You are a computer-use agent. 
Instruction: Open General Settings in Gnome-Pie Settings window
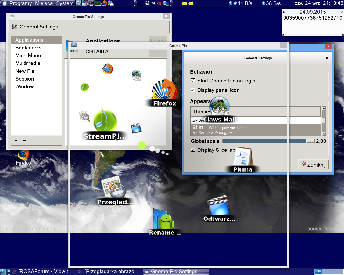coord(35,27)
